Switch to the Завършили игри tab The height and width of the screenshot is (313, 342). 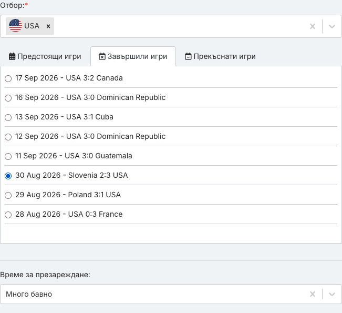coord(133,56)
